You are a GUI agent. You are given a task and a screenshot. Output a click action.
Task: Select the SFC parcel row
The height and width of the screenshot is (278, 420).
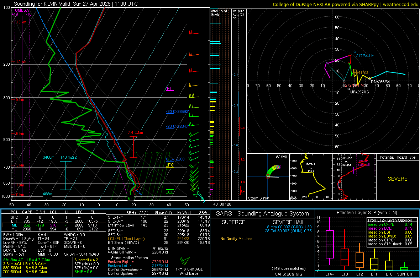coord(53,217)
